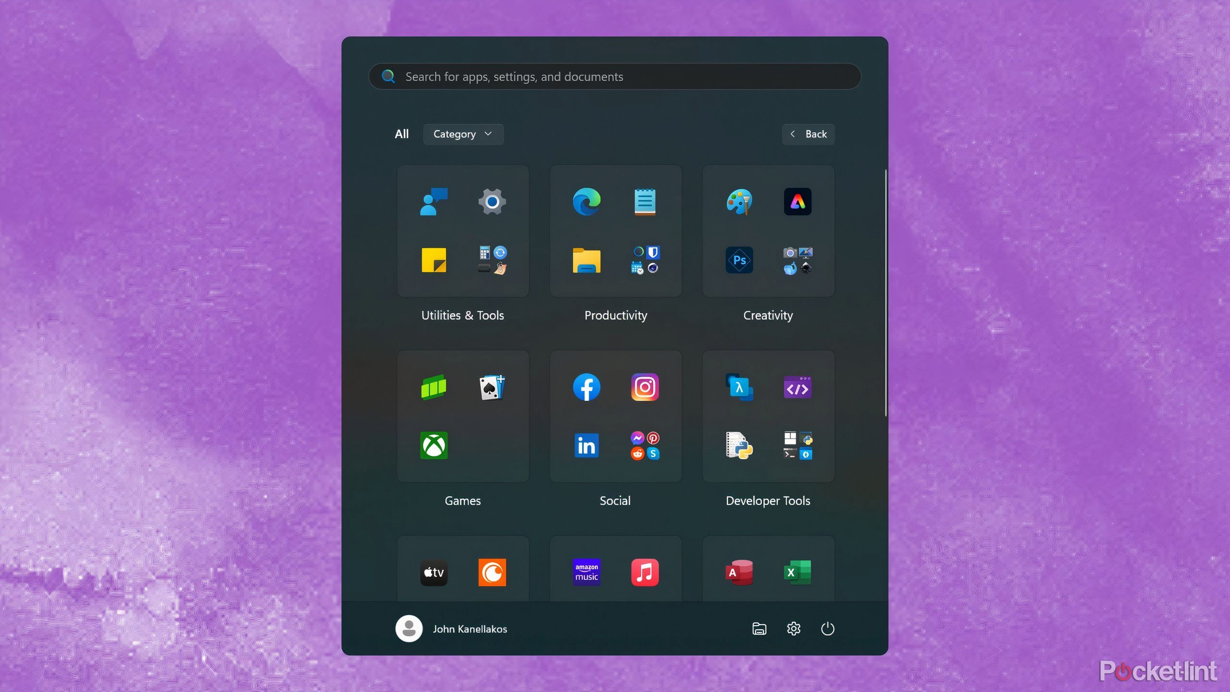The height and width of the screenshot is (692, 1230).
Task: Click Back to return to Start menu
Action: click(x=806, y=134)
